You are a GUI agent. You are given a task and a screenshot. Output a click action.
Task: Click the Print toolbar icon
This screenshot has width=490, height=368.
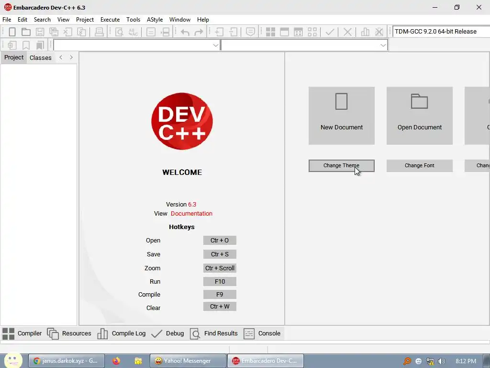(x=99, y=32)
